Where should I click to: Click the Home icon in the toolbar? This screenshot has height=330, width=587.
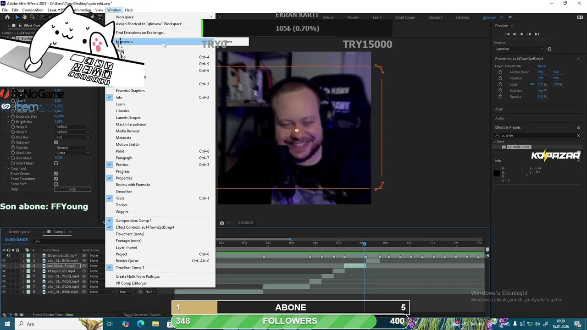click(7, 17)
